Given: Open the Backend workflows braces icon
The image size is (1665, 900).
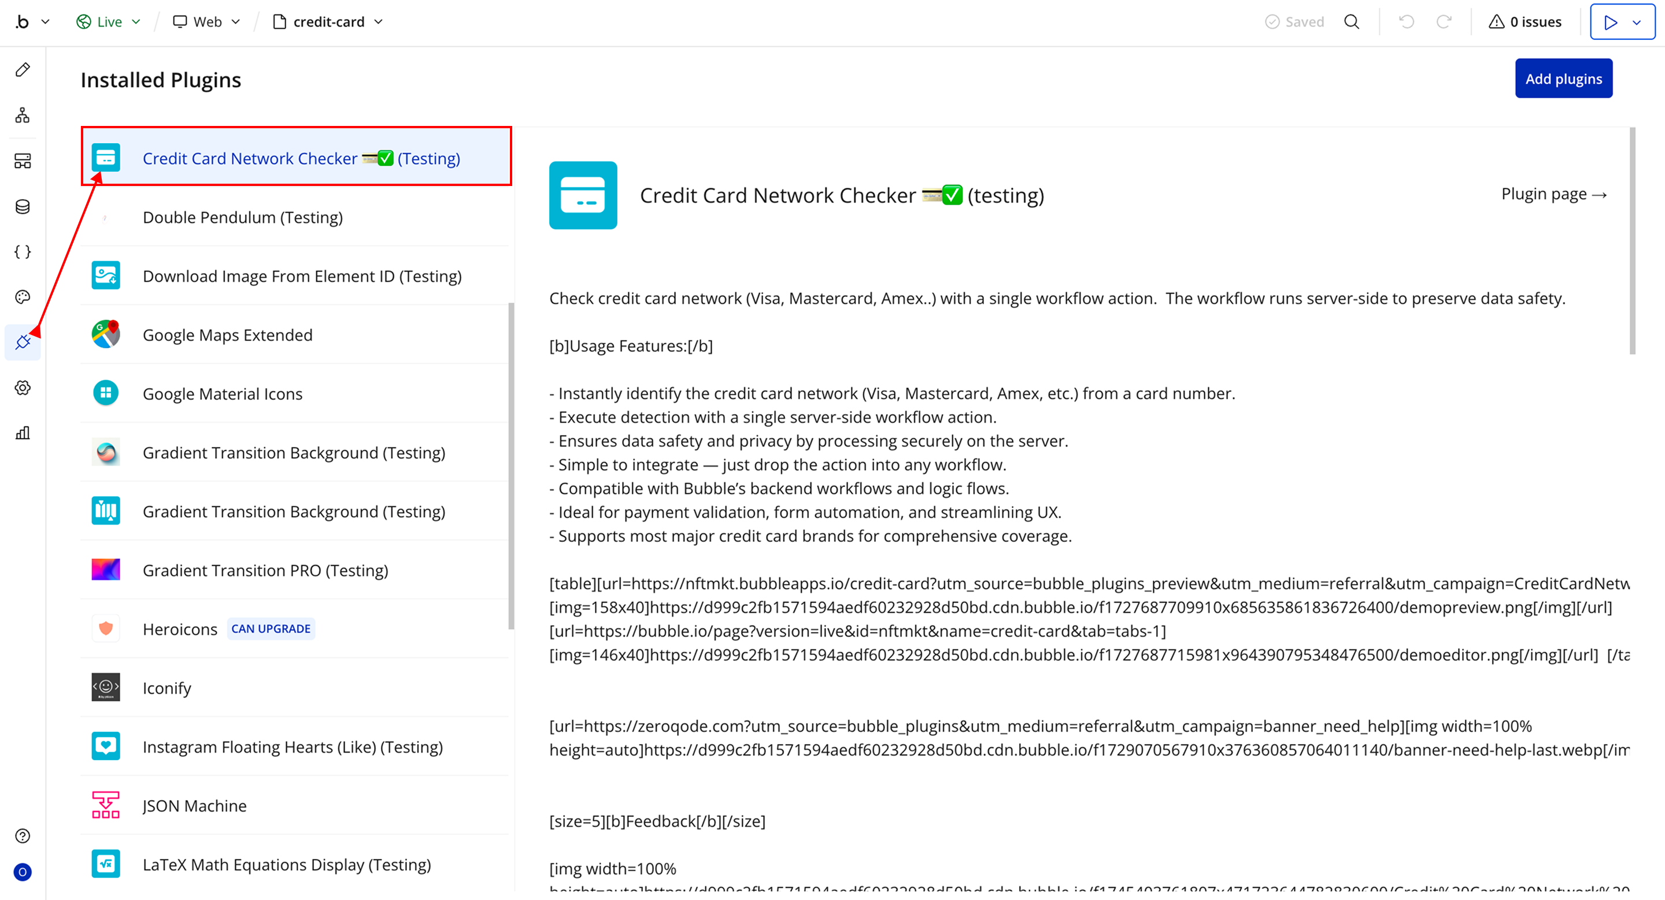Looking at the screenshot, I should point(23,252).
